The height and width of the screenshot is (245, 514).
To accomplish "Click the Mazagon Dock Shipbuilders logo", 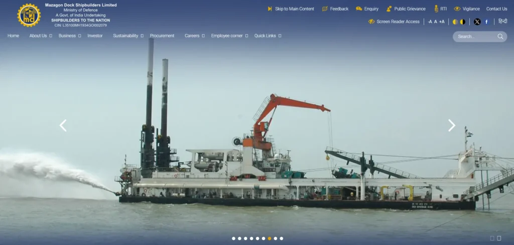I will pyautogui.click(x=29, y=15).
